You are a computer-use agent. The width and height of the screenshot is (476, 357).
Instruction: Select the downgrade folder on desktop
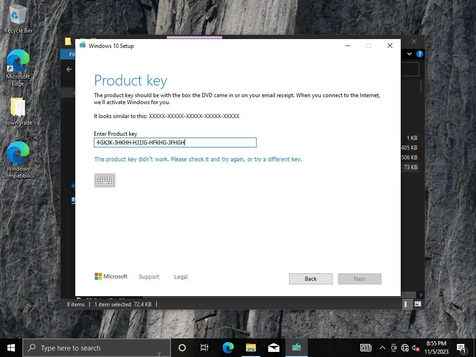18,112
